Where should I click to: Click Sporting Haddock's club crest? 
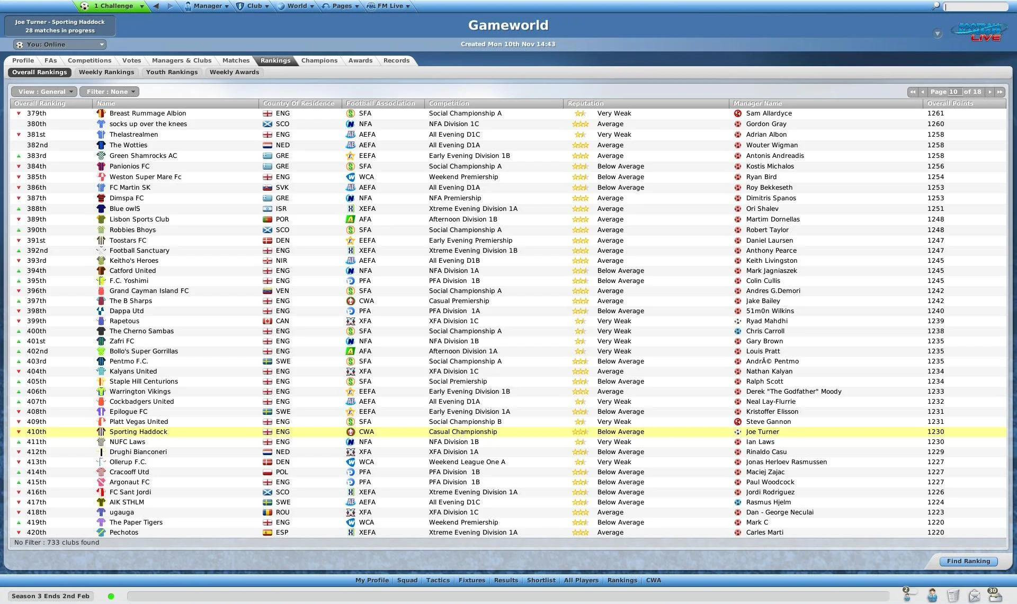[x=101, y=431]
